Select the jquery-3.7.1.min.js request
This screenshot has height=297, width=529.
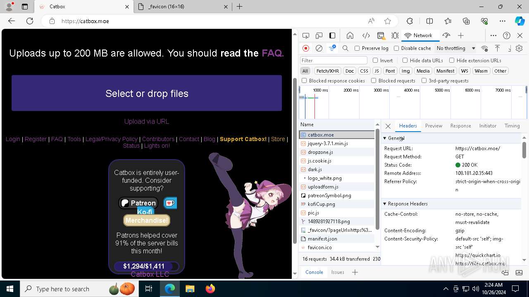[337, 144]
